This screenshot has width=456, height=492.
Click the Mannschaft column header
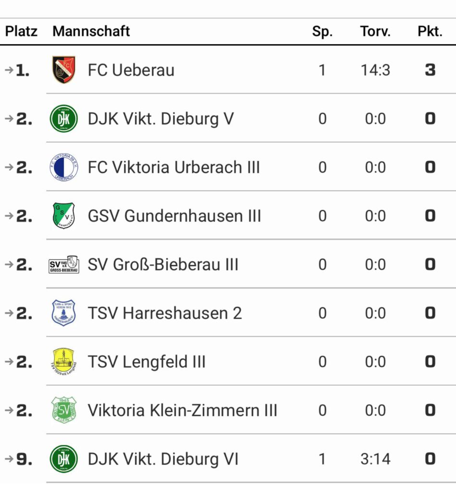coord(91,32)
